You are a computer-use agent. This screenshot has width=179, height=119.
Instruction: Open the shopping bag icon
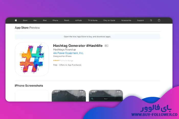click(159, 20)
